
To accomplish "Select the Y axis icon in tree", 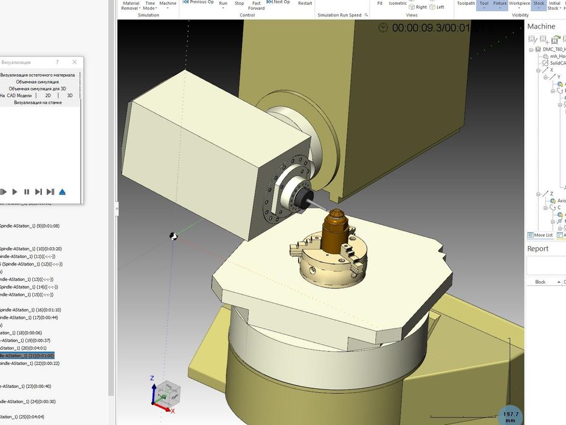I will point(552,76).
